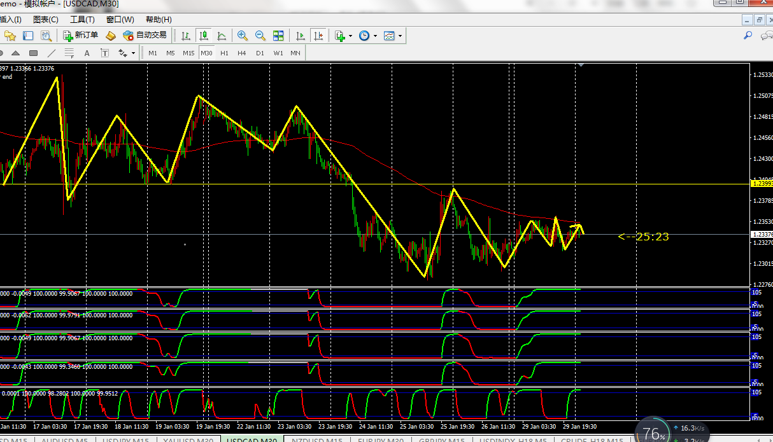
Task: Select the W1 timeframe
Action: 278,53
